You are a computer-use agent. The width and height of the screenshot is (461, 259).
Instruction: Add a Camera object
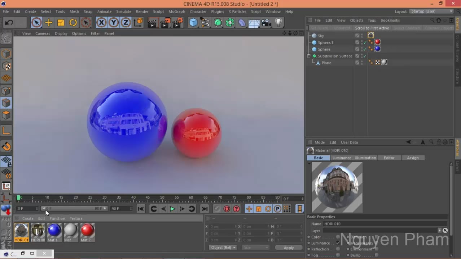[266, 23]
